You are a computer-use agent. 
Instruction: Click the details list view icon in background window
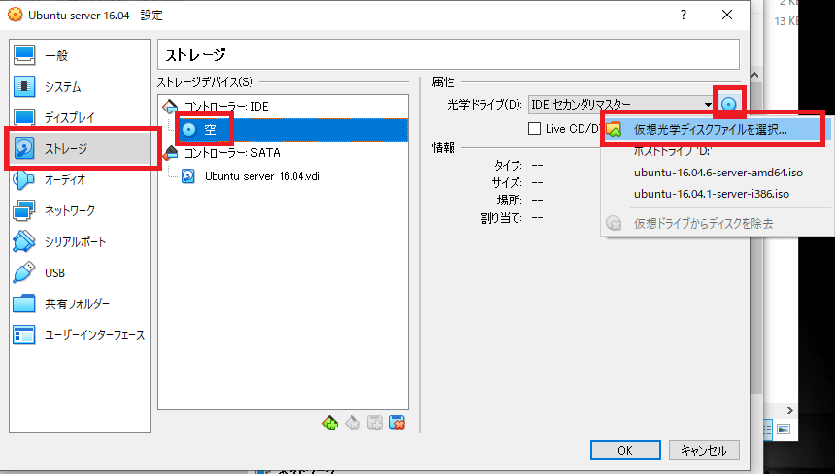pos(768,428)
